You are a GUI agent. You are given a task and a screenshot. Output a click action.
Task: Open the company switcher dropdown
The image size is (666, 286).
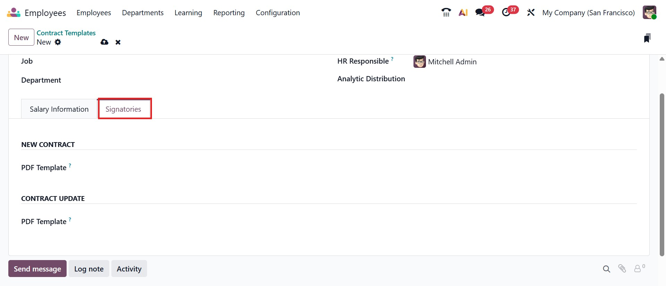point(588,13)
